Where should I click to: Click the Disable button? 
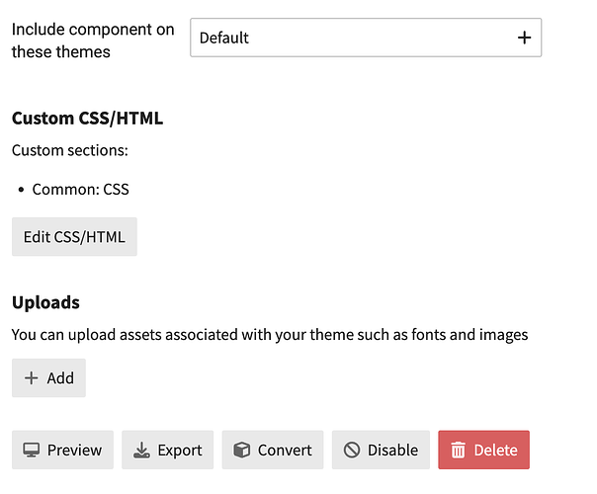[x=381, y=450]
